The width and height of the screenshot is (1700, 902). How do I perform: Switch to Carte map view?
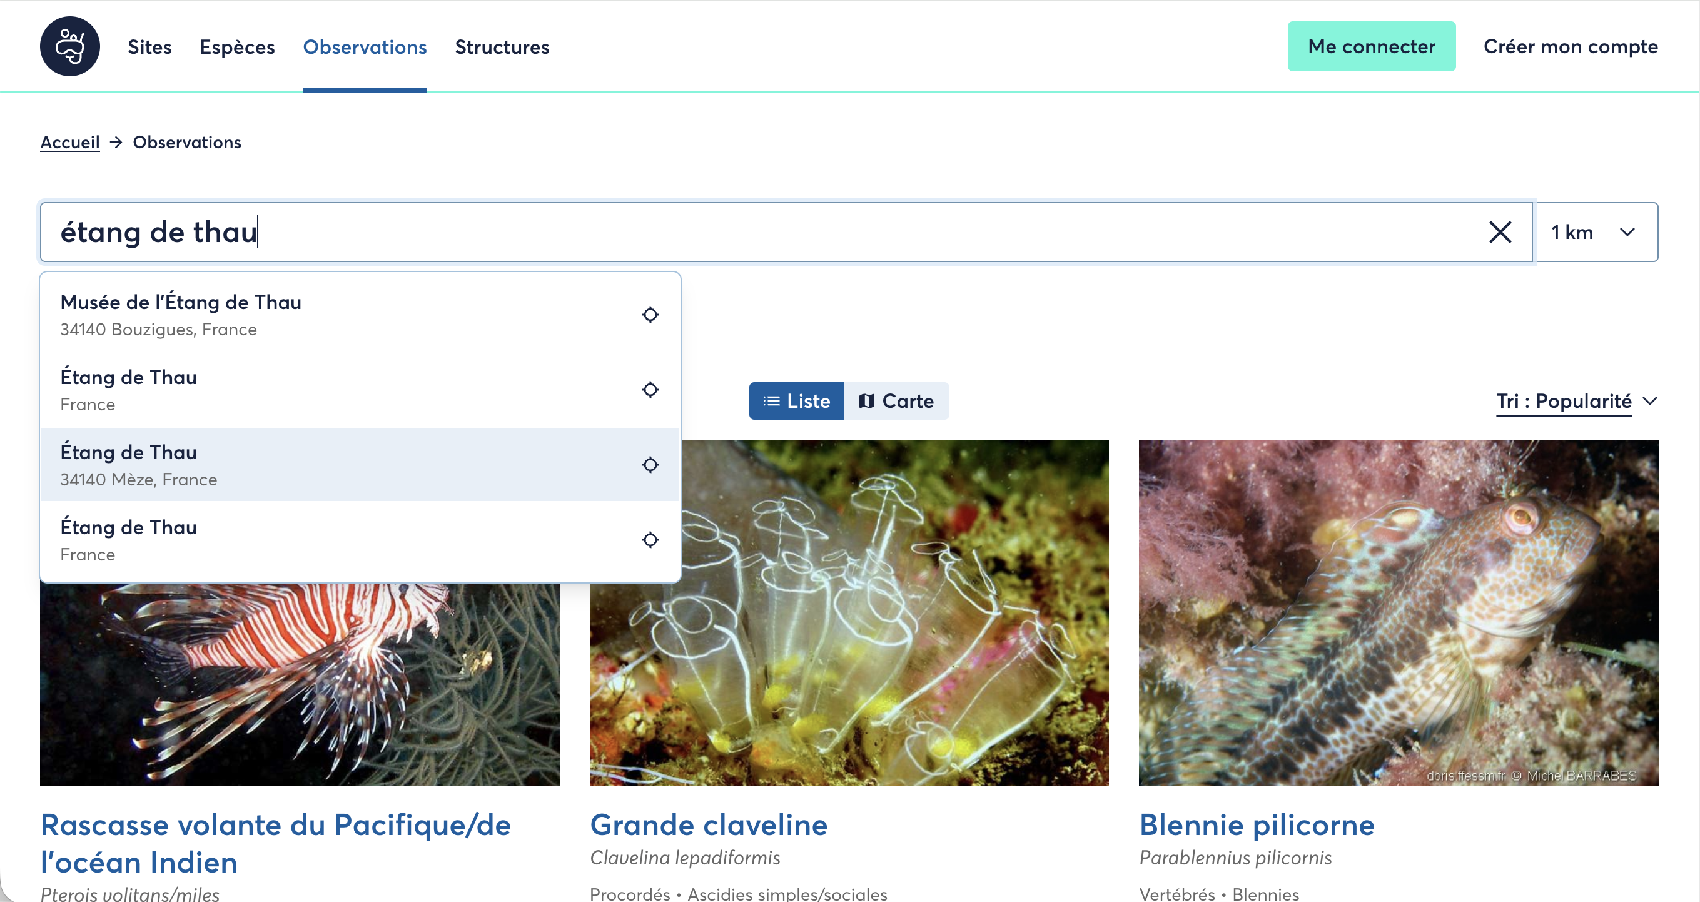(x=896, y=401)
